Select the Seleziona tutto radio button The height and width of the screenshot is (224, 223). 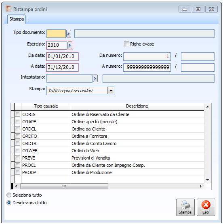(9, 195)
